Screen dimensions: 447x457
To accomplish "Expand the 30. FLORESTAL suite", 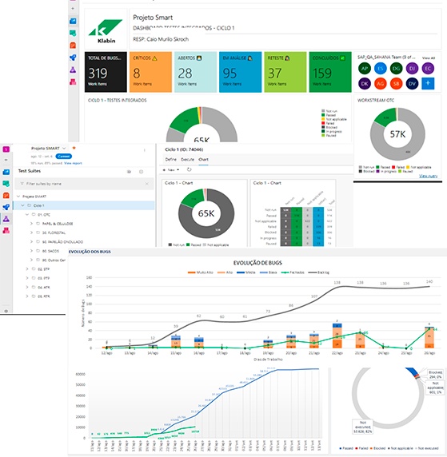I will point(31,232).
